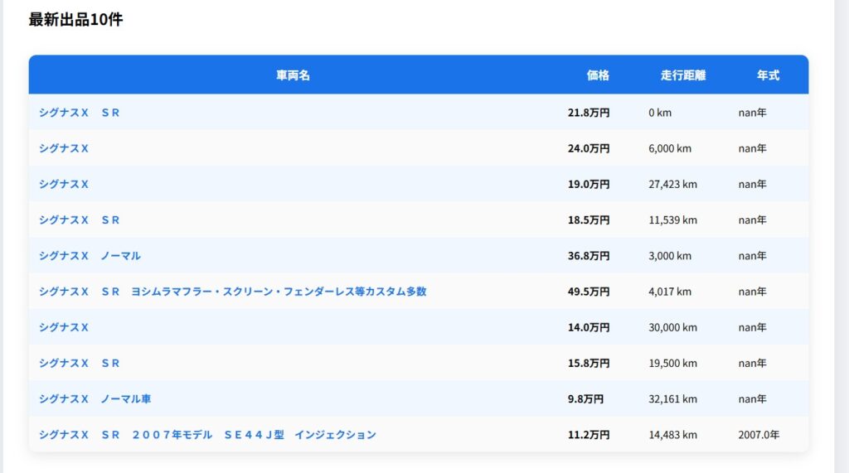
Task: Open the ヨシムラマフラー custom シグナスX SR listing
Action: click(x=232, y=292)
